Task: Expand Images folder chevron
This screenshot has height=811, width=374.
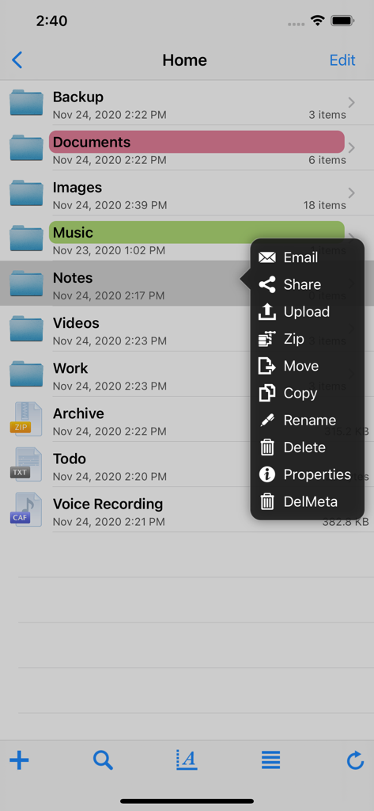Action: [351, 193]
